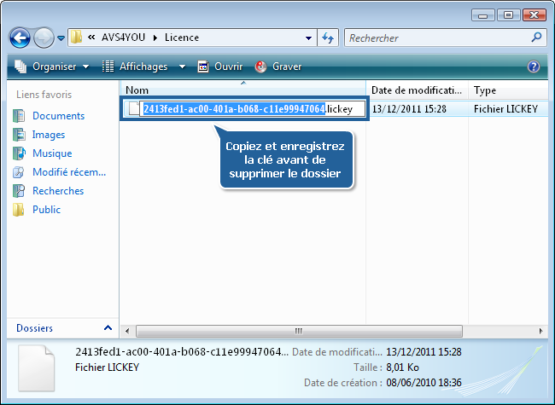
Task: Click the 13/12/2011 15:28 date cell
Action: pos(409,109)
